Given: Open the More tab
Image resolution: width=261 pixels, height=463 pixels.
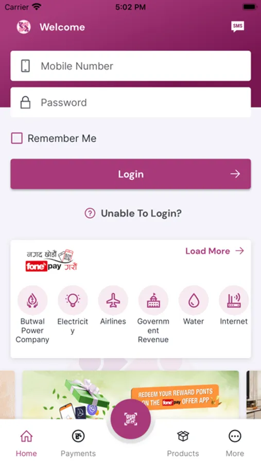Looking at the screenshot, I should (235, 443).
